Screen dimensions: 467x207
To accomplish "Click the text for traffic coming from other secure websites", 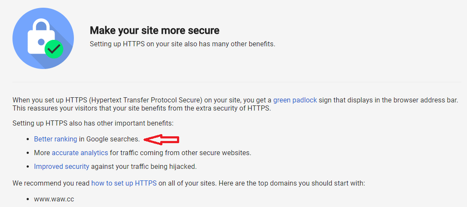I will point(180,153).
